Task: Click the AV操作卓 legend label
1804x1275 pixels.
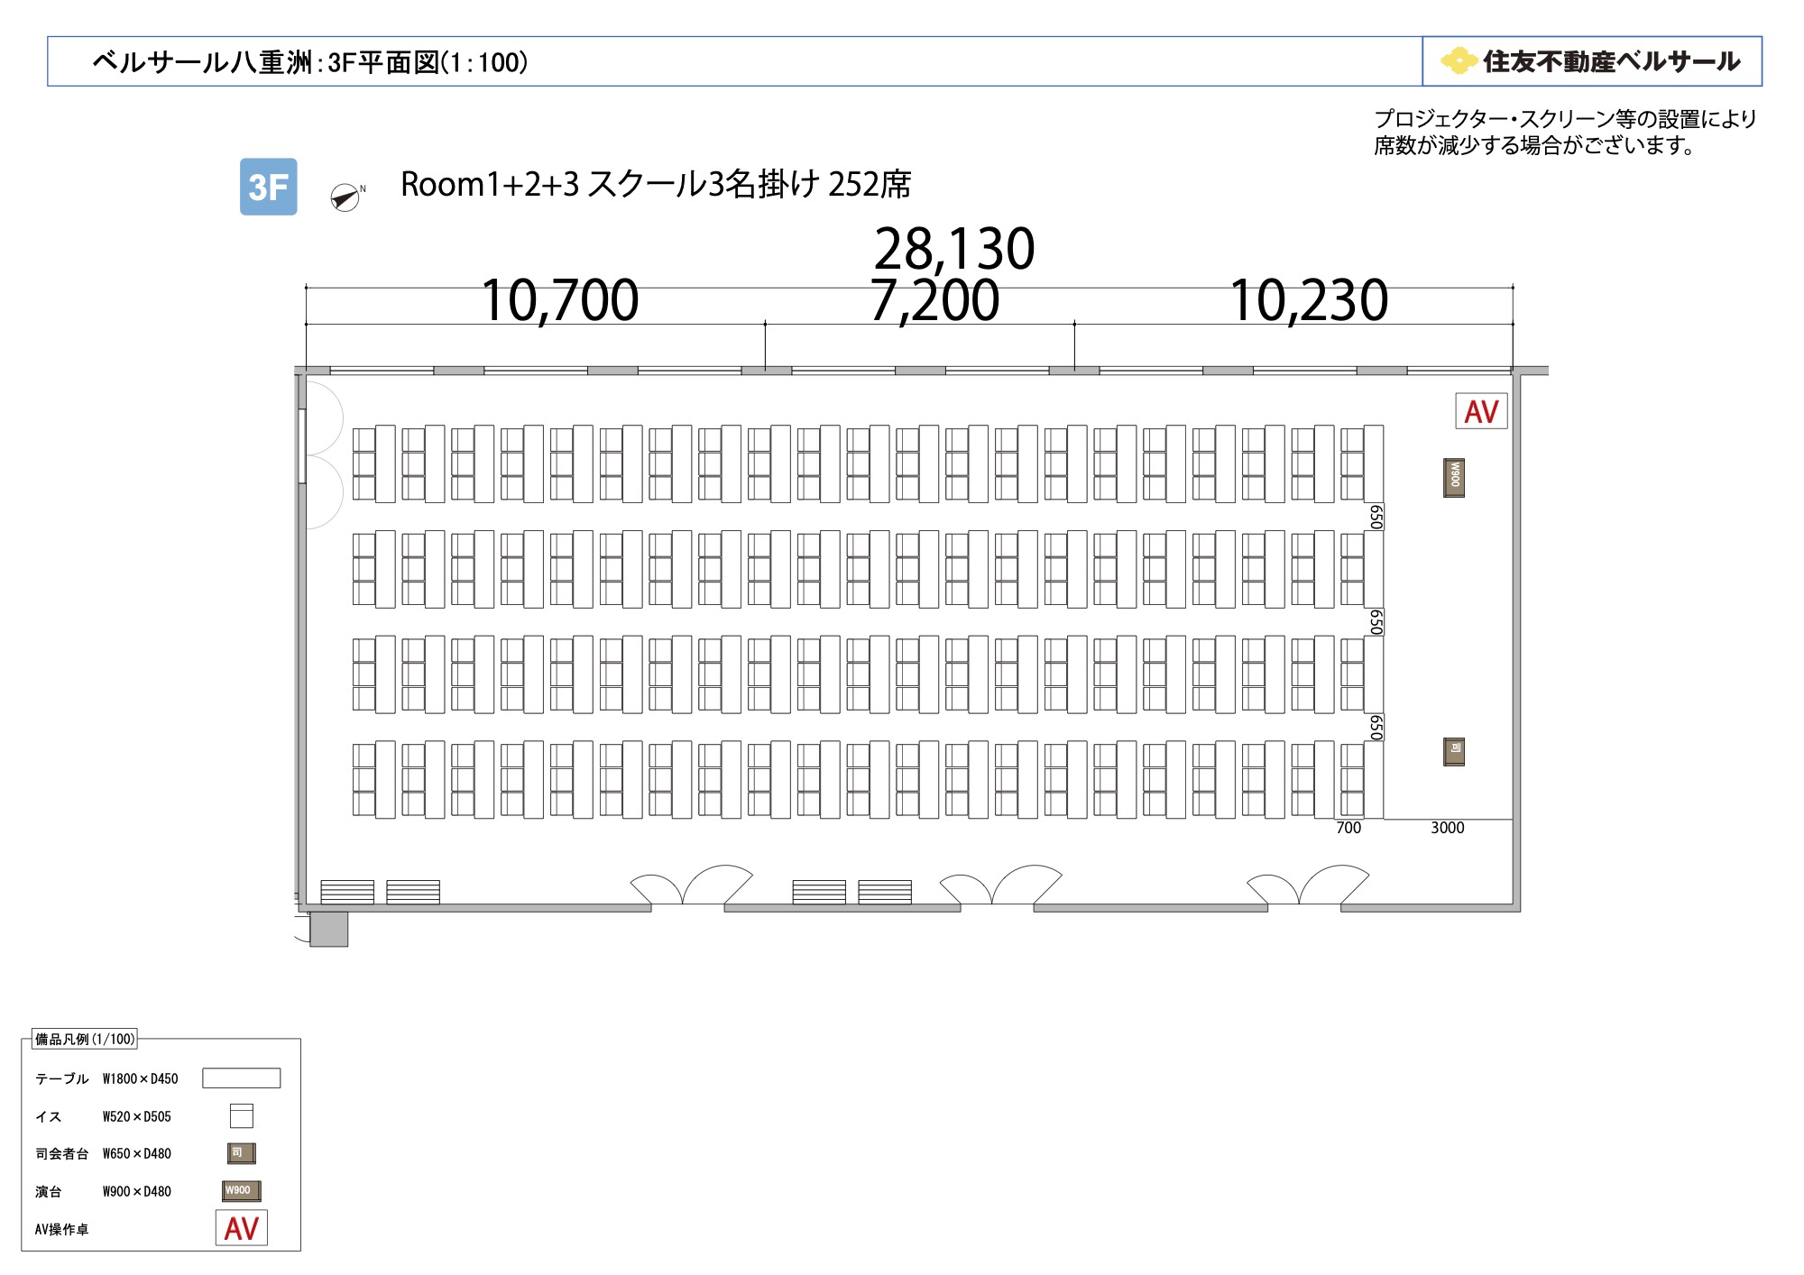Action: 61,1229
